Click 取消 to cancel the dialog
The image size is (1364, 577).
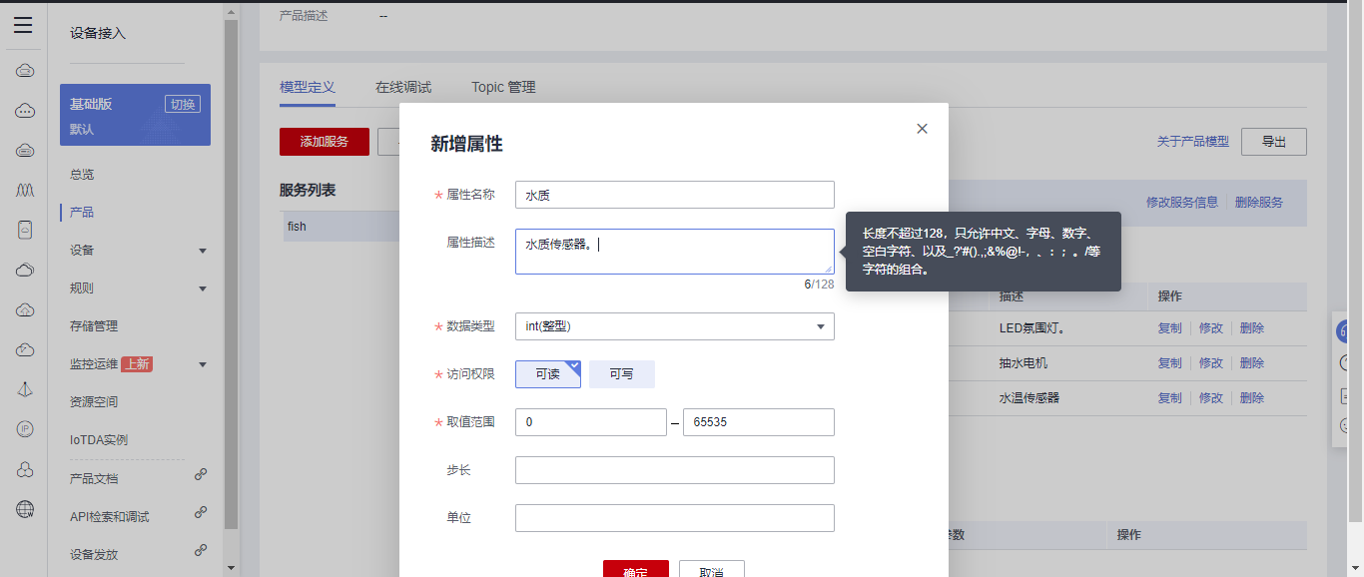[712, 569]
